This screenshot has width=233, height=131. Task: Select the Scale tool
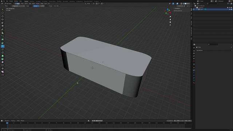pos(3,23)
